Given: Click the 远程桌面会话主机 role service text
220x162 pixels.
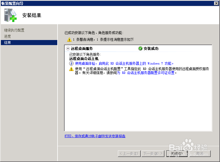Looking at the screenshot, I should click(x=84, y=59).
